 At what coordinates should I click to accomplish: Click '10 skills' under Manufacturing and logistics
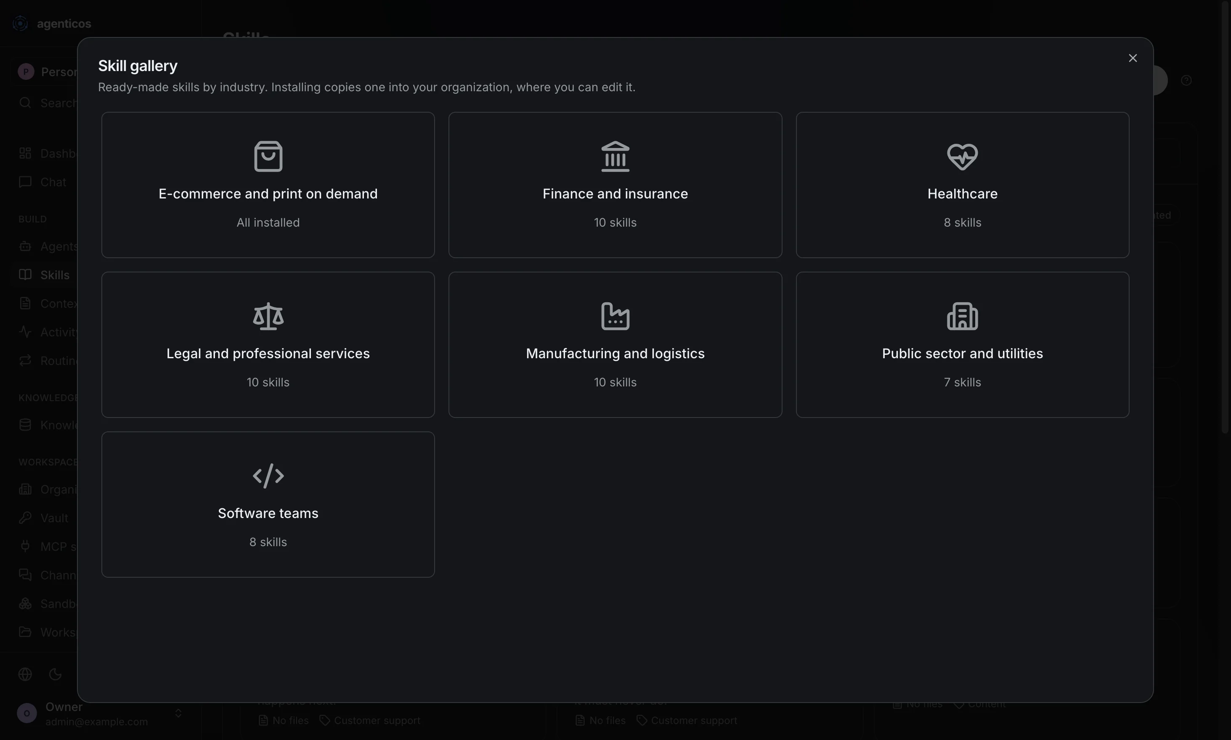pyautogui.click(x=615, y=383)
